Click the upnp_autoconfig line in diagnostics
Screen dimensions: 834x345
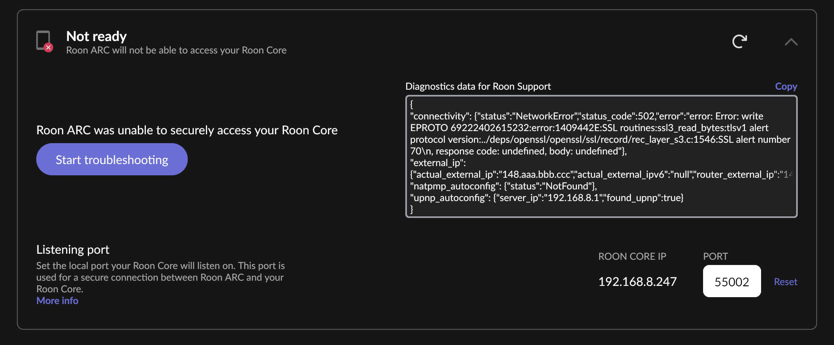click(547, 197)
